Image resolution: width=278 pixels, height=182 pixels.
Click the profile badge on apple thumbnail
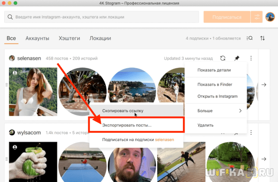(15, 147)
